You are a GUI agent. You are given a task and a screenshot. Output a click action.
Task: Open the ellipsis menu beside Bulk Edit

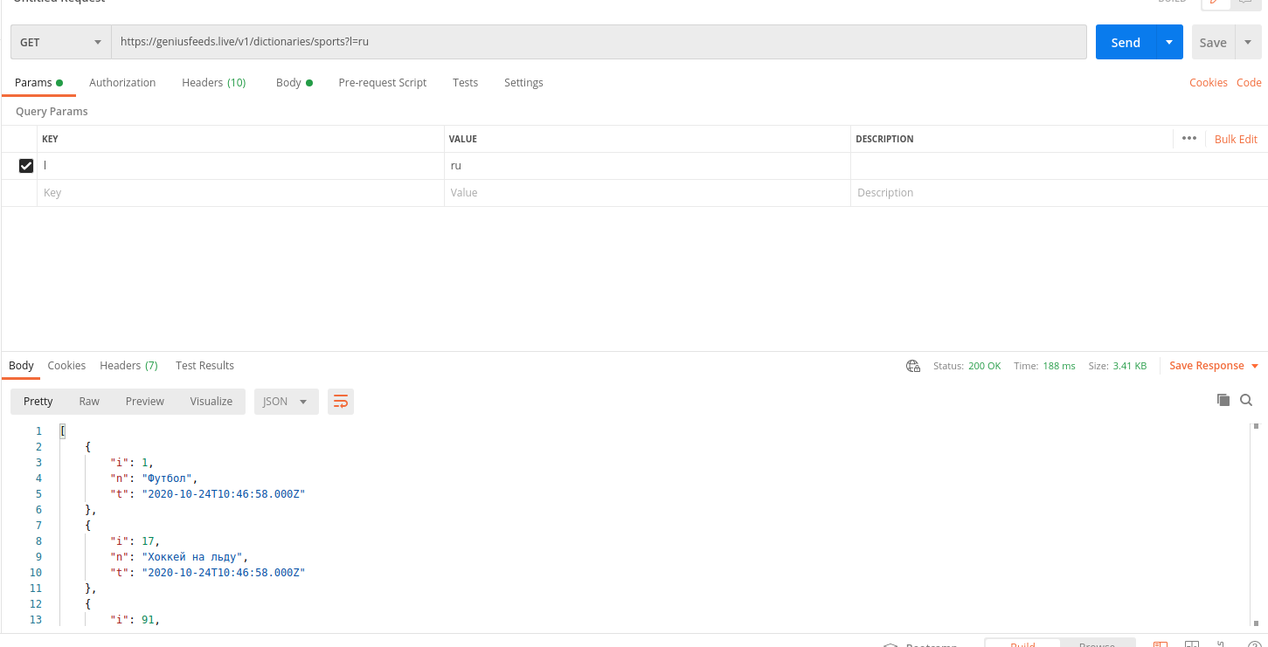pos(1189,138)
